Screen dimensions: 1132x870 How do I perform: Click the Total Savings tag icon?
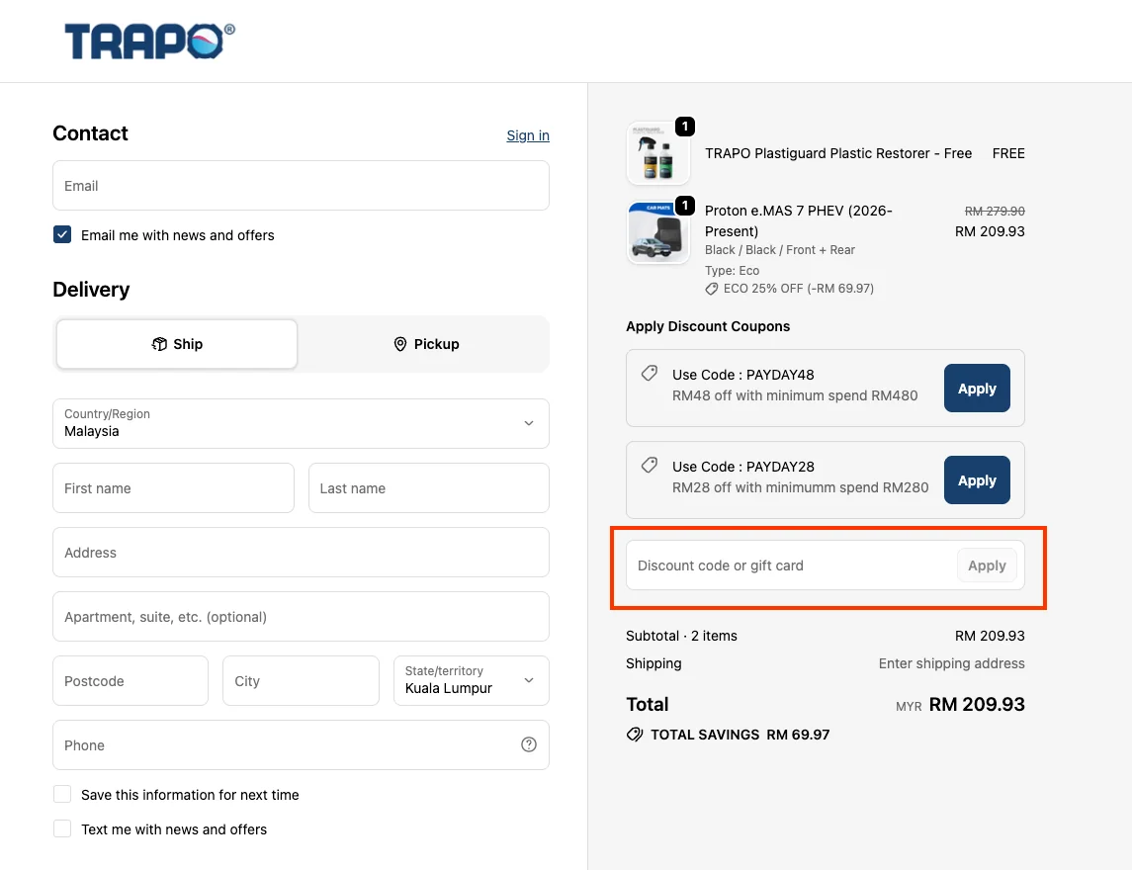coord(635,735)
